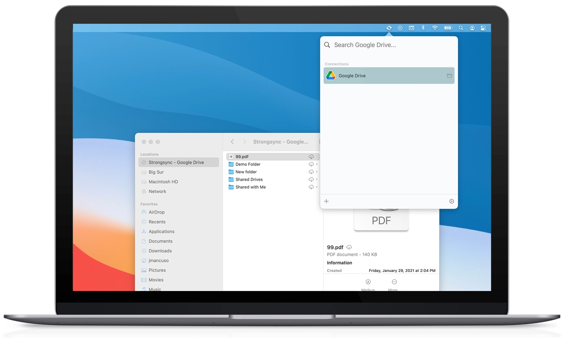Click the PDF preview thumbnail
The image size is (564, 338).
(381, 220)
